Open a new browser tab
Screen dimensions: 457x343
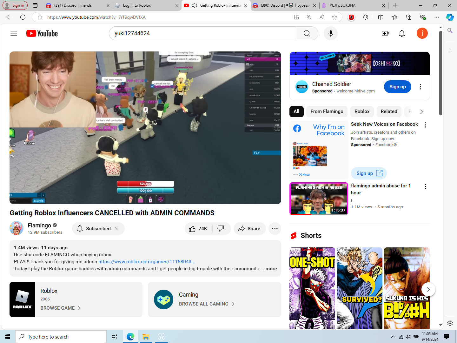[x=395, y=5]
